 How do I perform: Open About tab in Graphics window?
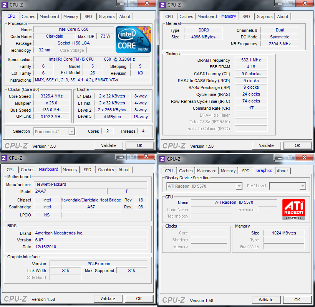[282, 171]
